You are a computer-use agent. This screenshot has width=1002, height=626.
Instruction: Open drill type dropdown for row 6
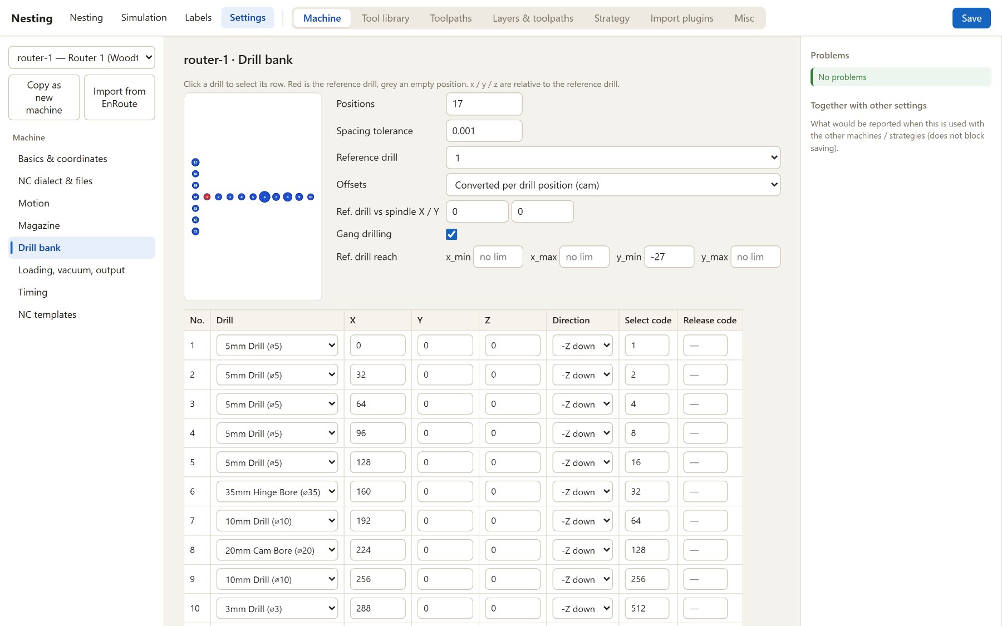tap(277, 492)
